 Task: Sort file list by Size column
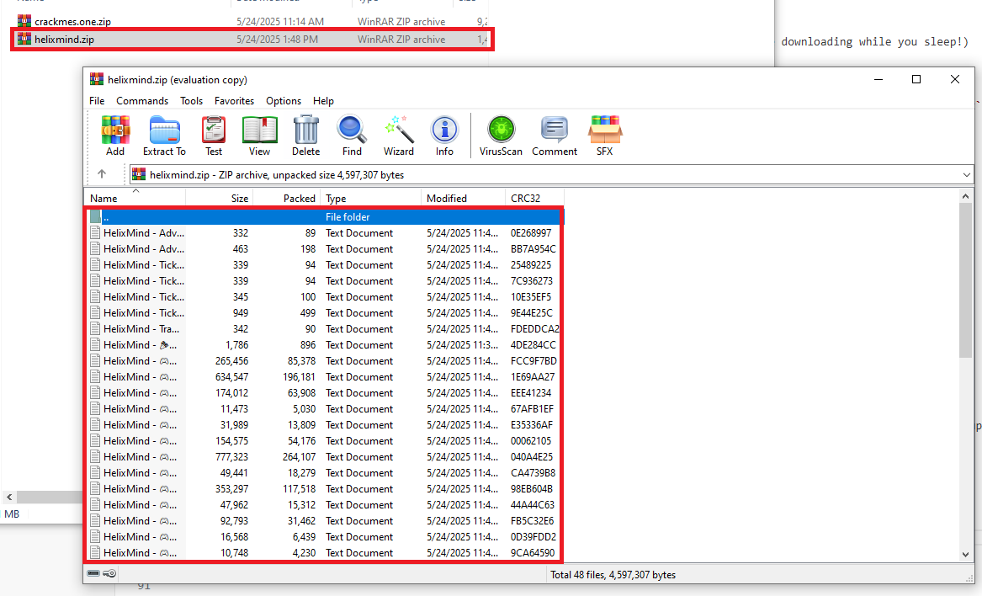click(x=219, y=198)
